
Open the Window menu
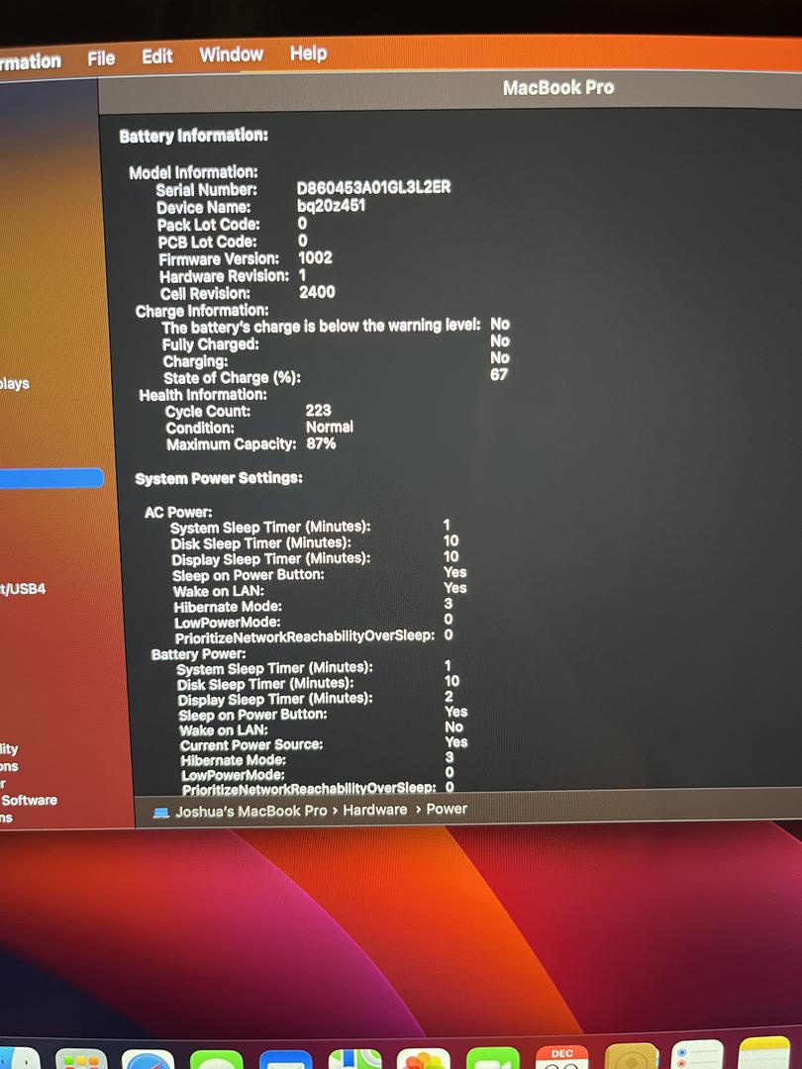(x=231, y=54)
